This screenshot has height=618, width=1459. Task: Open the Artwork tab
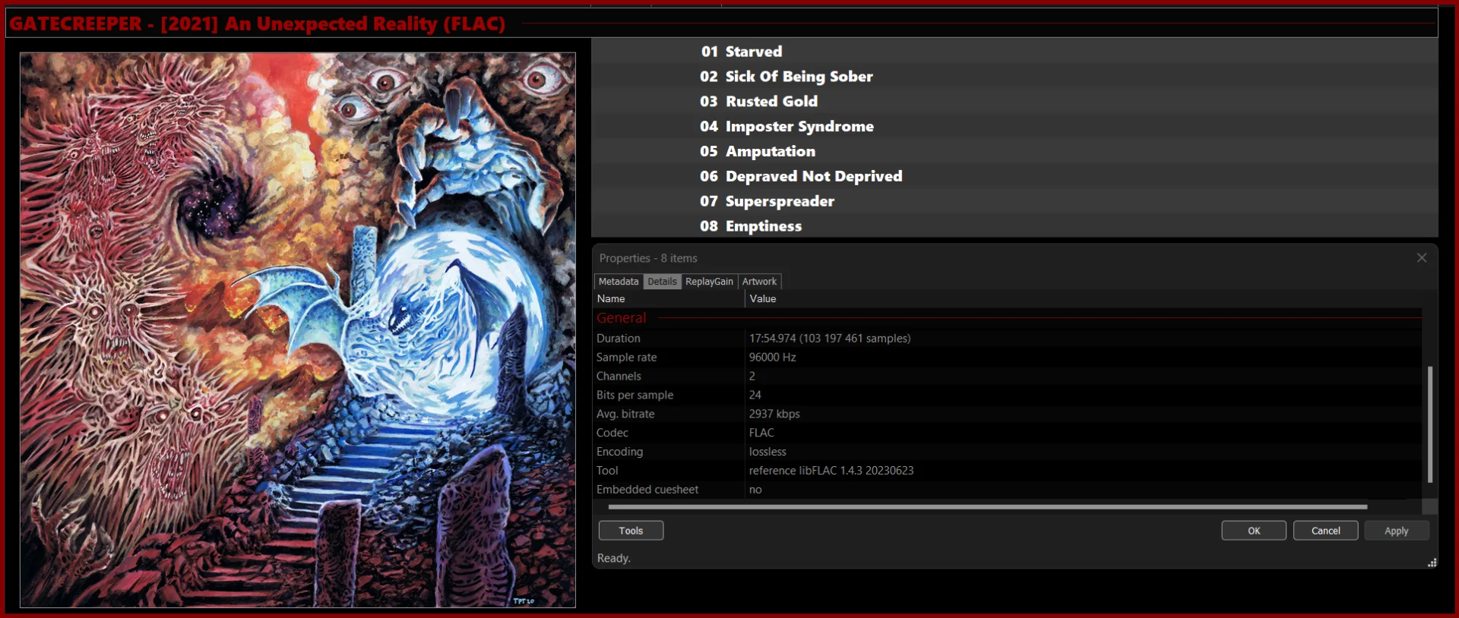[x=759, y=282]
